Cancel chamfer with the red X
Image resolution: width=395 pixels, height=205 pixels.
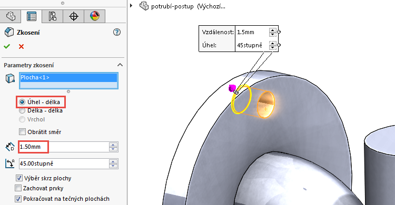(22, 47)
